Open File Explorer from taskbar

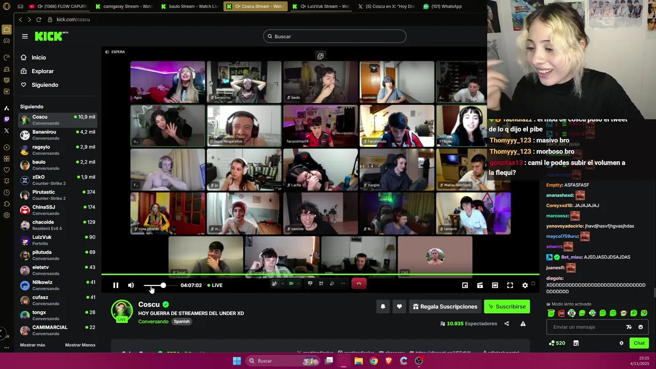tap(359, 361)
